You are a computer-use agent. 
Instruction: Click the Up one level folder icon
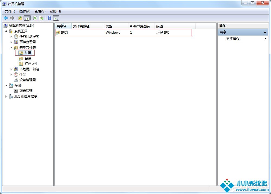pyautogui.click(x=20, y=18)
